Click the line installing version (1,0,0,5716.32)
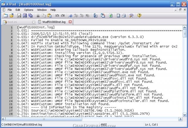 (70, 53)
